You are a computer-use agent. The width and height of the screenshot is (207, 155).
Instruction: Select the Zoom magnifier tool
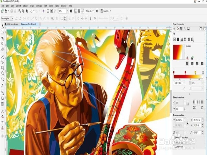click(x=2, y=44)
